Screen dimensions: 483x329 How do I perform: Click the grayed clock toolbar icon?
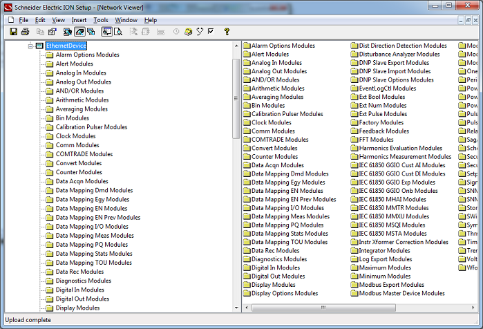click(176, 31)
